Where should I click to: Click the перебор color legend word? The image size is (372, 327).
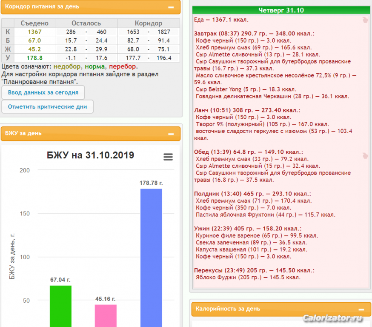pyautogui.click(x=123, y=66)
